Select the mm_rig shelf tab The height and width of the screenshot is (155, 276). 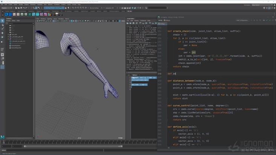coord(129,11)
